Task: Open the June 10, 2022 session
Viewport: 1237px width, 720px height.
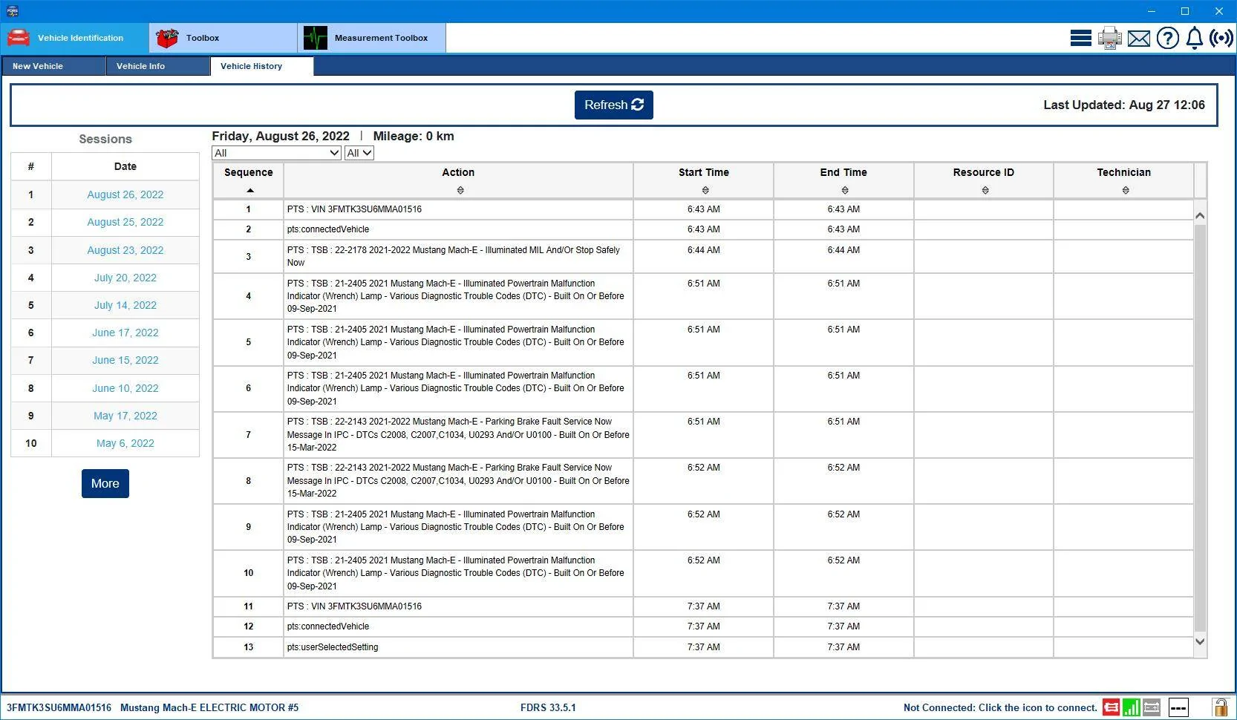Action: (x=125, y=388)
